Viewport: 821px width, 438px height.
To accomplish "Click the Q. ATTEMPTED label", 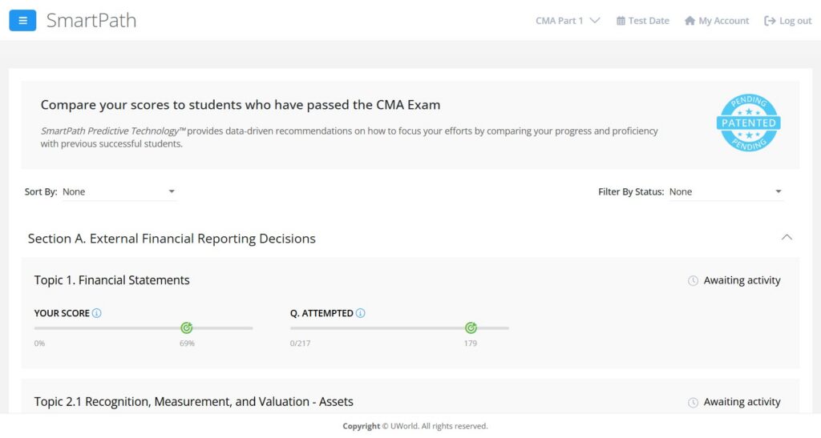I will click(x=322, y=313).
